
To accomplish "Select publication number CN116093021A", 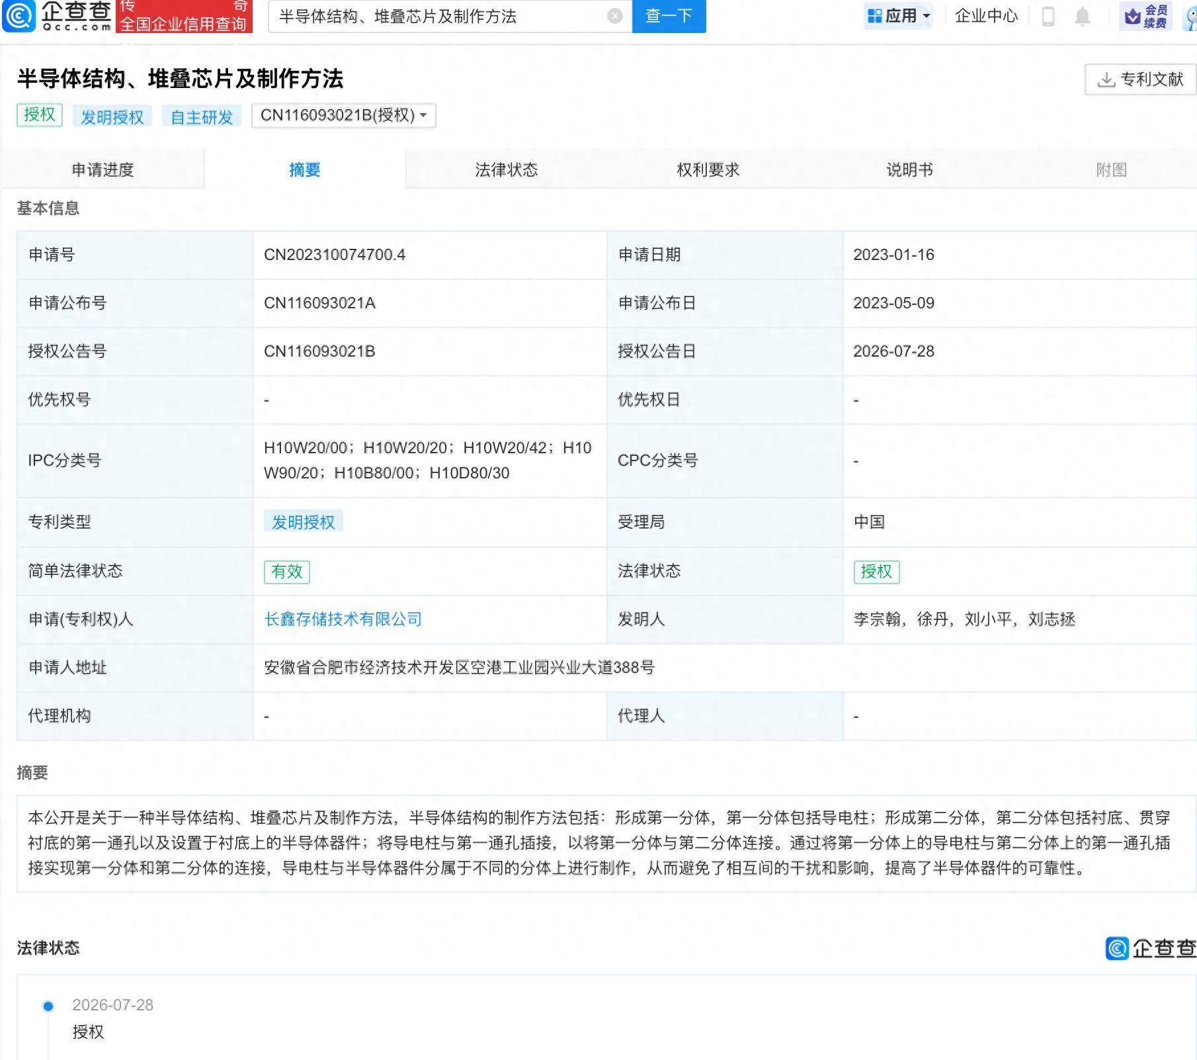I will 319,303.
